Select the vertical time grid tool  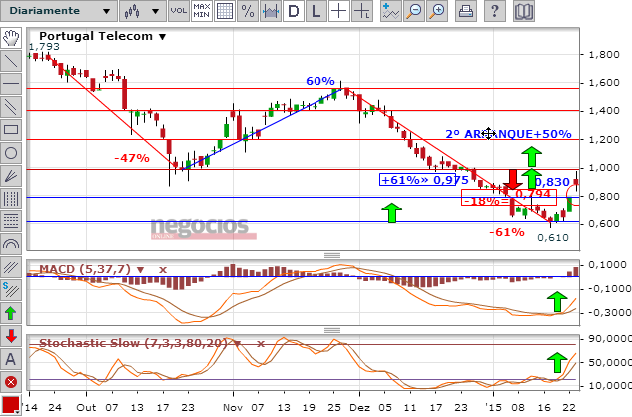[11, 199]
